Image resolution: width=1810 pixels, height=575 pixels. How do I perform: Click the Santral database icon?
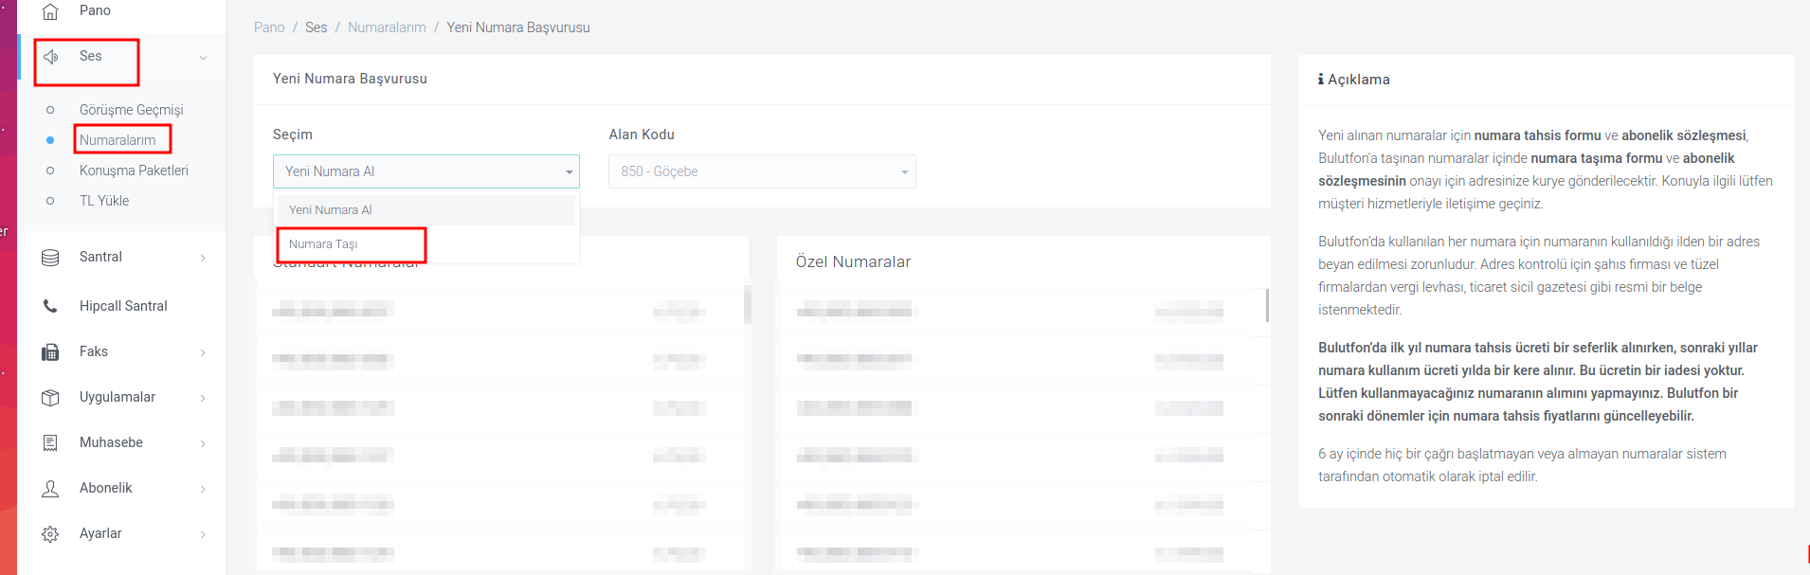coord(50,258)
